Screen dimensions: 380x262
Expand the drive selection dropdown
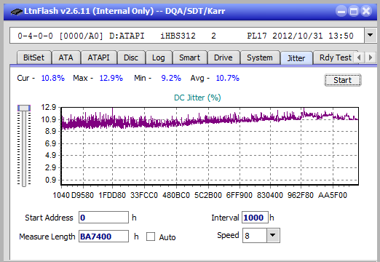pyautogui.click(x=370, y=35)
